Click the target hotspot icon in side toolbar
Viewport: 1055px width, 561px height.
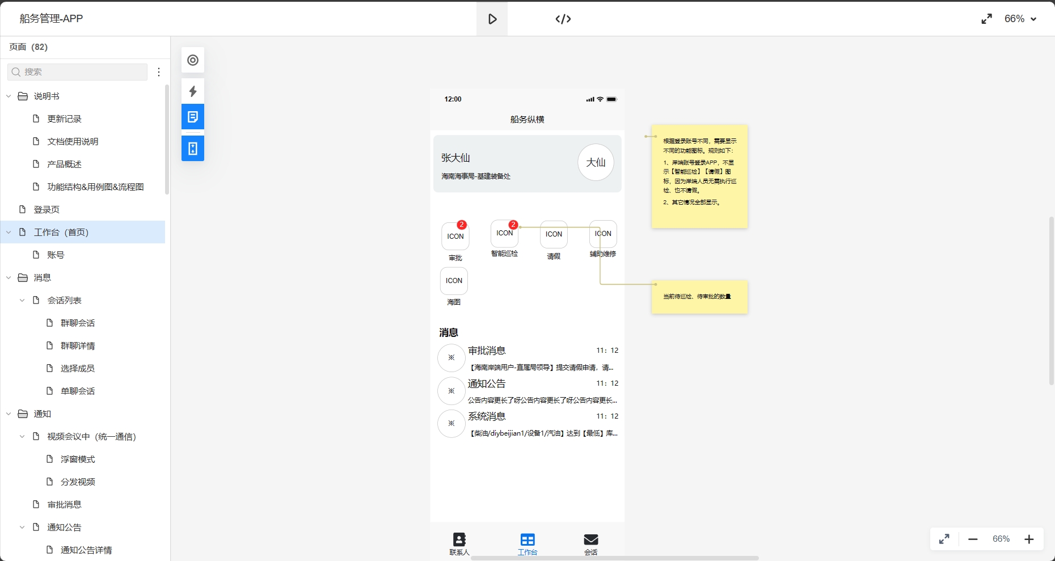[193, 60]
